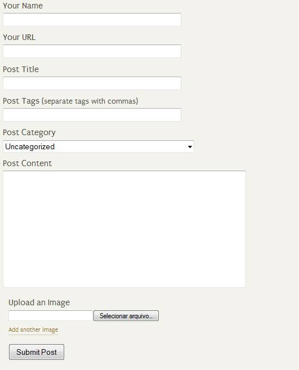Click the separate tags with commas hint
The image size is (299, 370).
90,101
